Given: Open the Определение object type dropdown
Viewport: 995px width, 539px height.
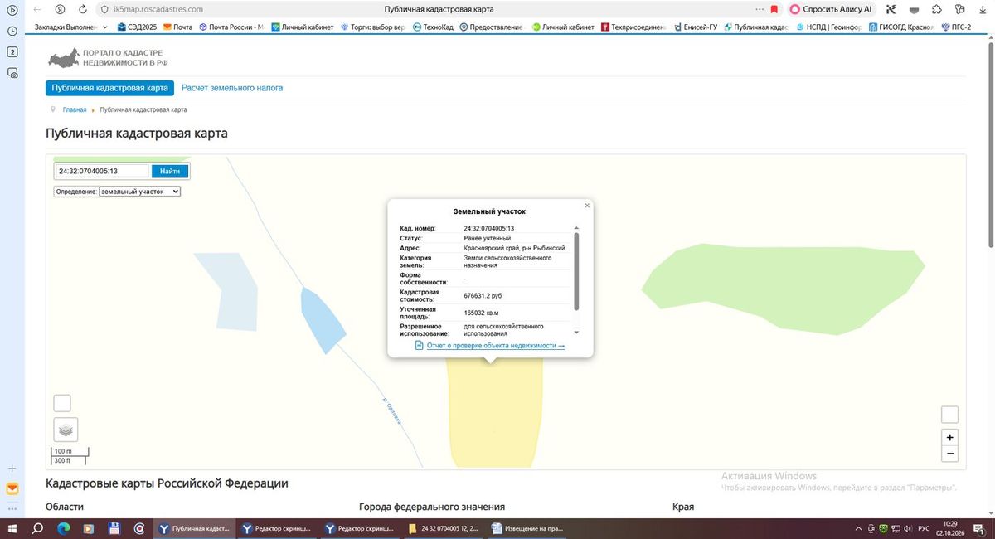Looking at the screenshot, I should (139, 191).
